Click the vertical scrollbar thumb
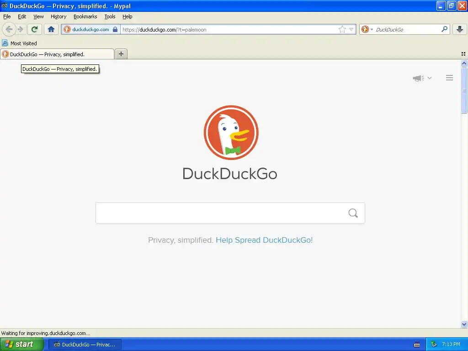 [x=464, y=90]
